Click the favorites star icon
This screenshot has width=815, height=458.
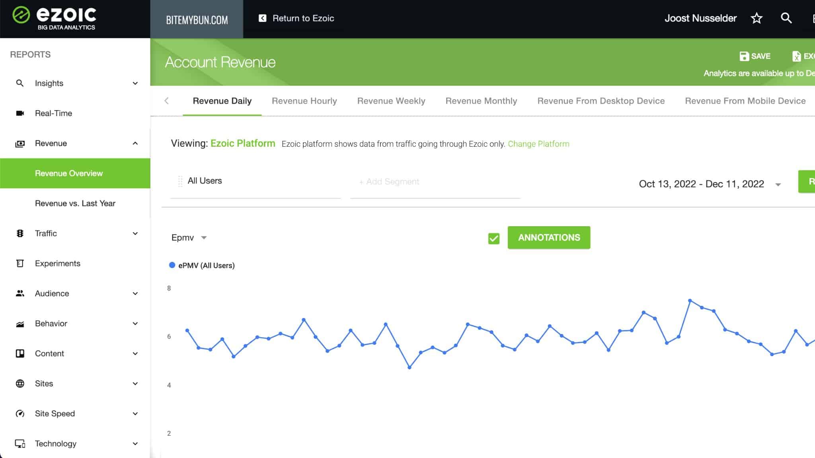(756, 18)
